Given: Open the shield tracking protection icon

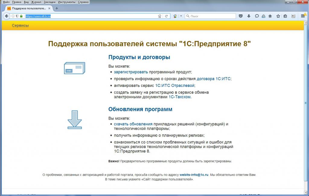Looking at the screenshot, I should tap(17, 16).
